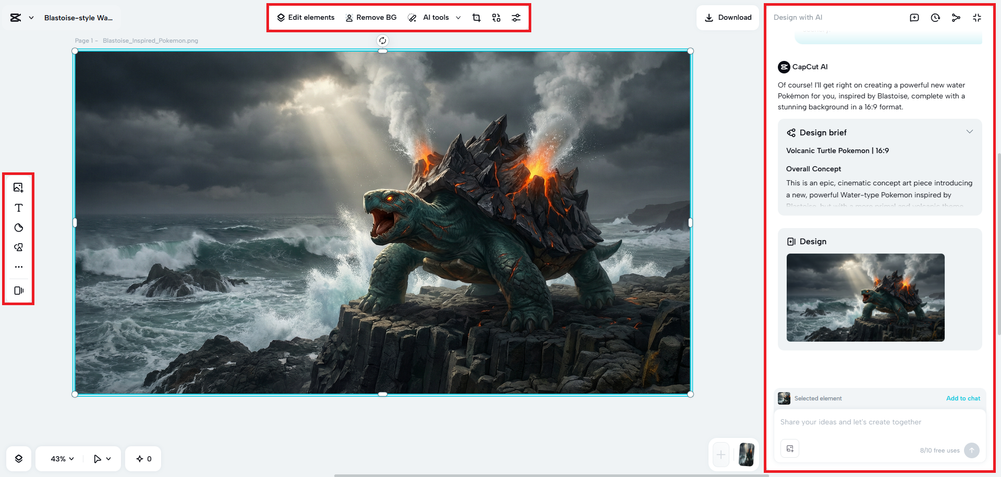This screenshot has width=1001, height=477.
Task: Click the credits counter showing 0
Action: pyautogui.click(x=143, y=459)
